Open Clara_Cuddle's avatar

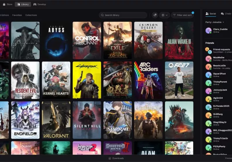(x=209, y=31)
